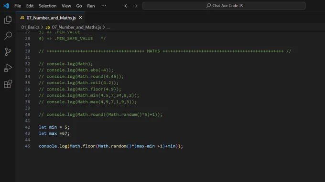This screenshot has height=182, width=325.
Task: Click the 01_Basics breadcrumb folder
Action: (30, 27)
